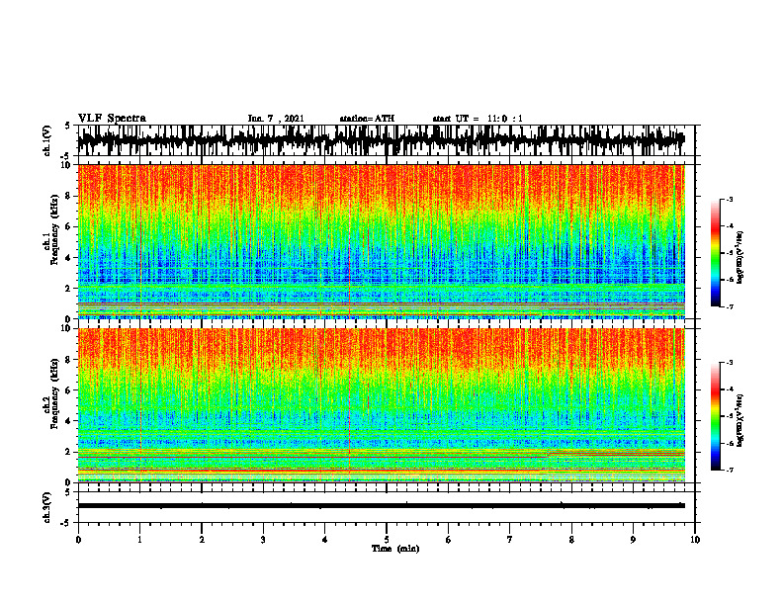Click the "8" tick label on the time axis
Screen dimensions: 783x605
coord(571,540)
